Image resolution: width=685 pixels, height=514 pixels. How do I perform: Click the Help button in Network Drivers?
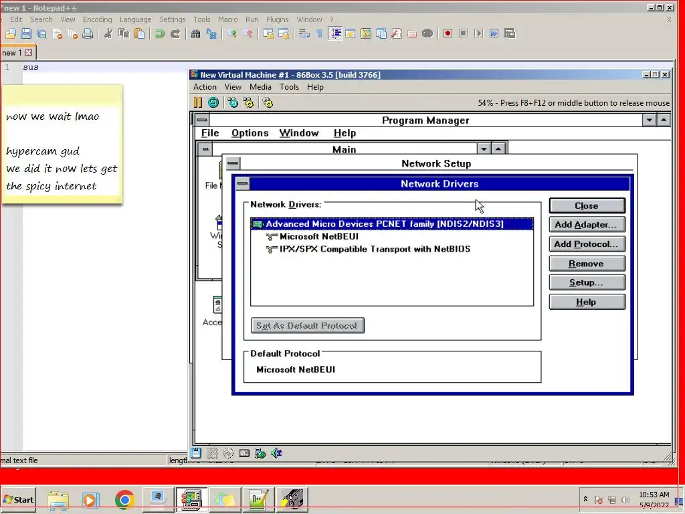[x=587, y=302]
